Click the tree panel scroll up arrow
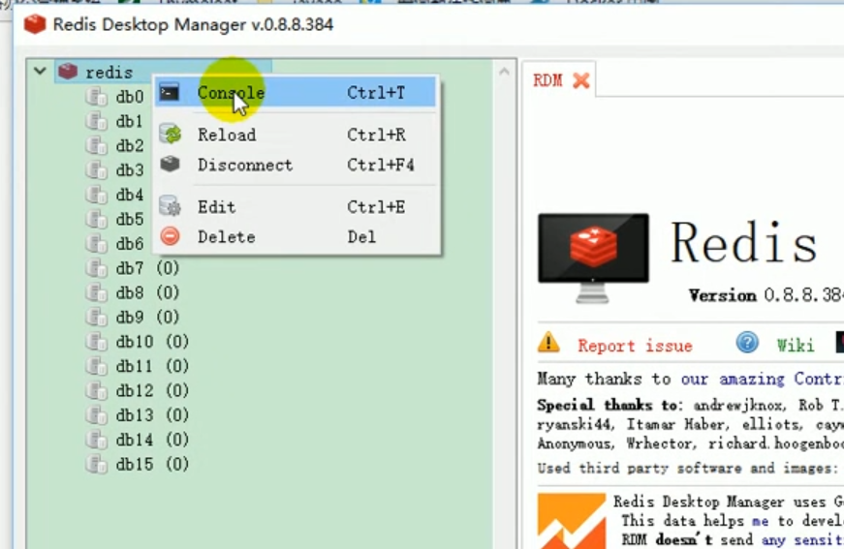 pyautogui.click(x=504, y=71)
